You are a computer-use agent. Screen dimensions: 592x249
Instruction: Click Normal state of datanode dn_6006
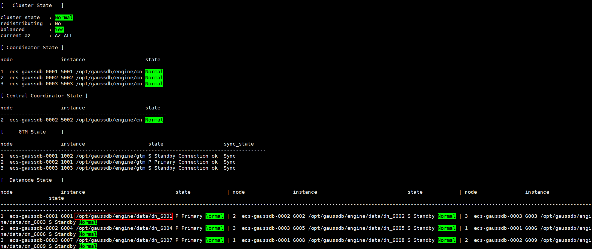pyautogui.click(x=88, y=234)
